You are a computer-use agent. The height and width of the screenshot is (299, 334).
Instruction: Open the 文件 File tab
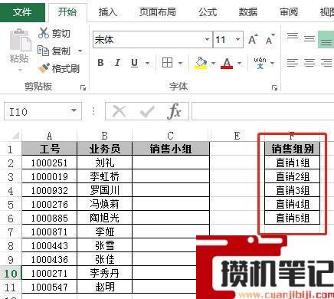point(22,11)
